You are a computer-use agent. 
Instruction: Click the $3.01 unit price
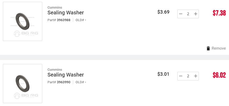click(x=163, y=74)
